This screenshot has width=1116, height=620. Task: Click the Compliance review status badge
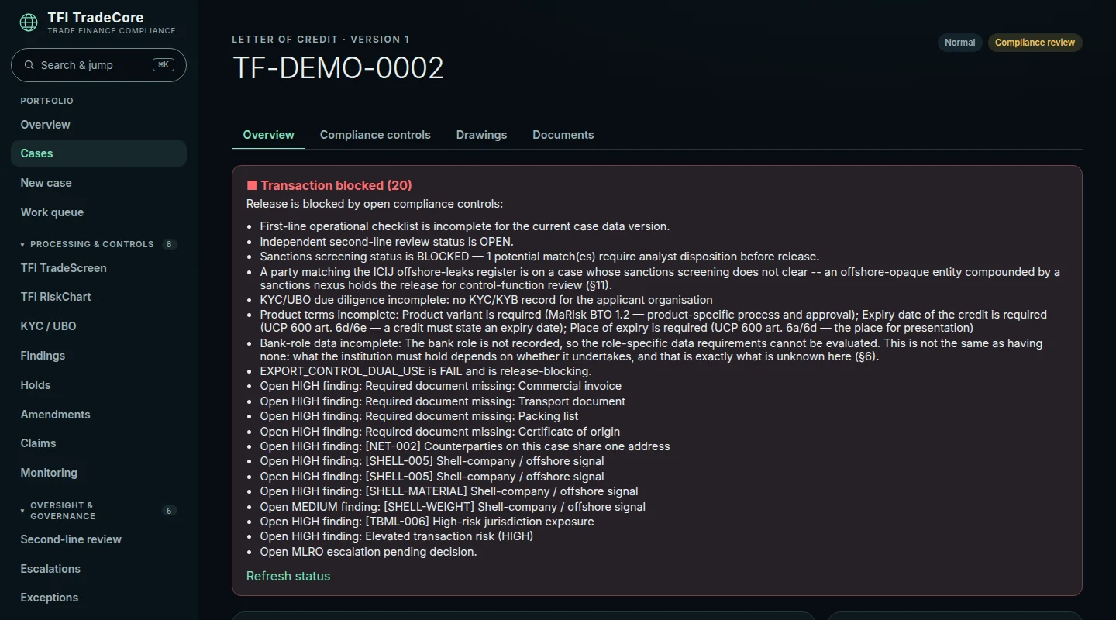click(x=1035, y=43)
